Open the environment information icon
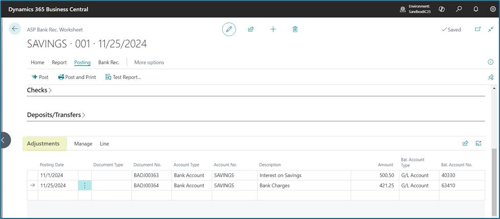 point(403,9)
